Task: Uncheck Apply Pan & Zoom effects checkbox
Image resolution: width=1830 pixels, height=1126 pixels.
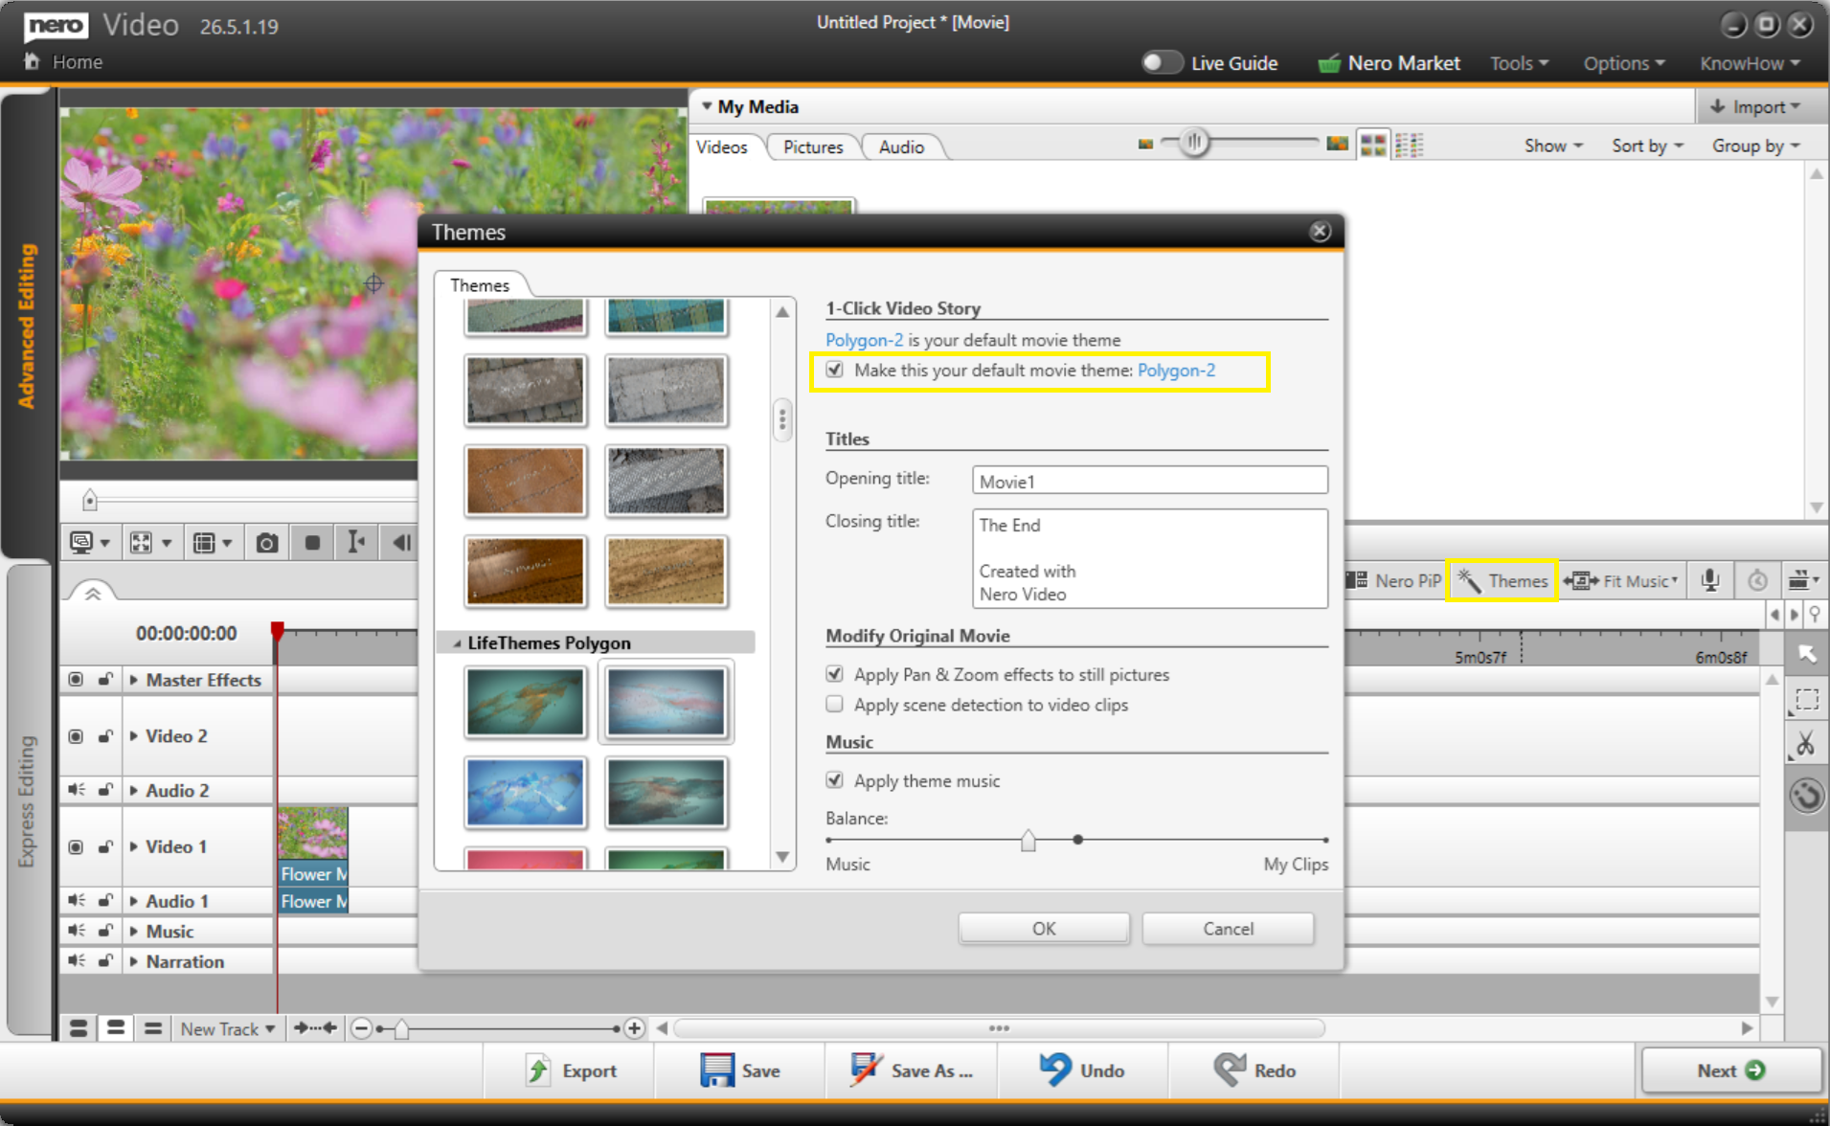Action: coord(835,674)
